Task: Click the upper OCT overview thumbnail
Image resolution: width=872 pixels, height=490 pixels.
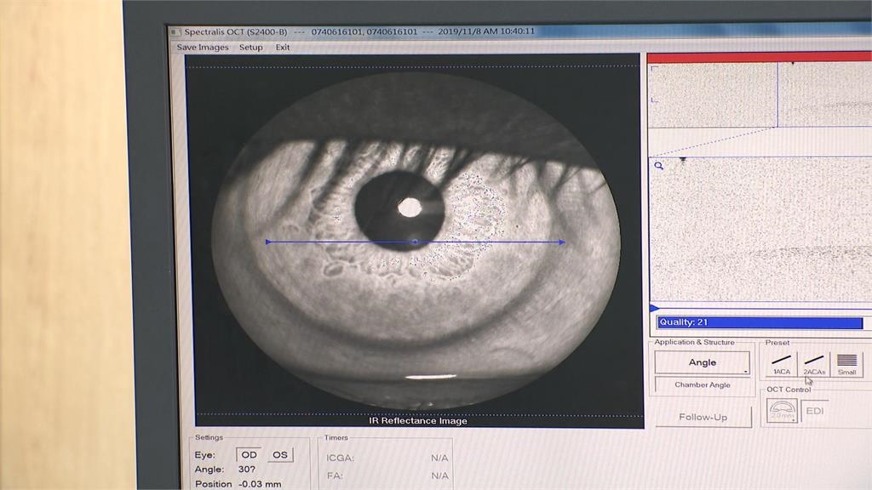Action: [759, 95]
